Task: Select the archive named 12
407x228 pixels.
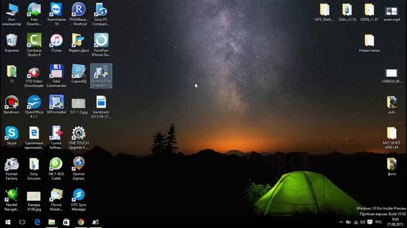Action: point(11,74)
